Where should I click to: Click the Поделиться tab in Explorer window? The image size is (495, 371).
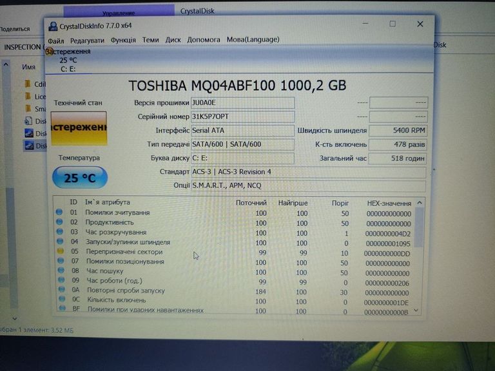click(15, 29)
